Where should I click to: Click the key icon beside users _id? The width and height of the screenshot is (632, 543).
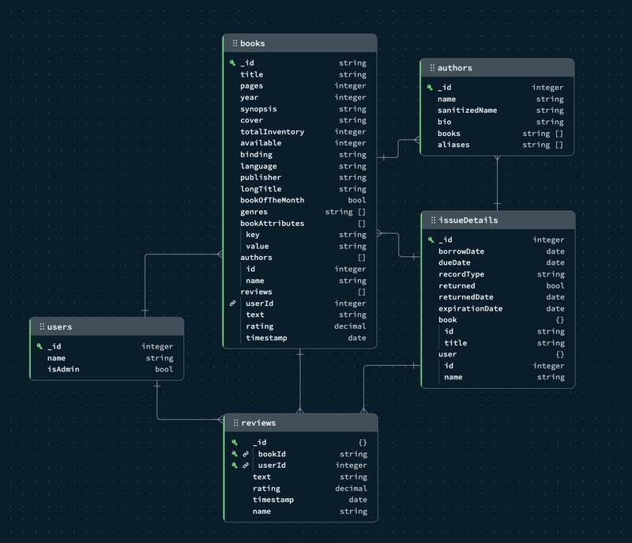(39, 346)
